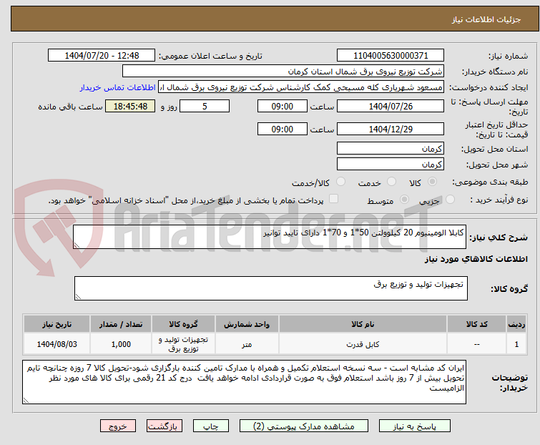Screen dimensions: 540x445
Task: Click the گروه کالا table column header
Action: tap(183, 324)
